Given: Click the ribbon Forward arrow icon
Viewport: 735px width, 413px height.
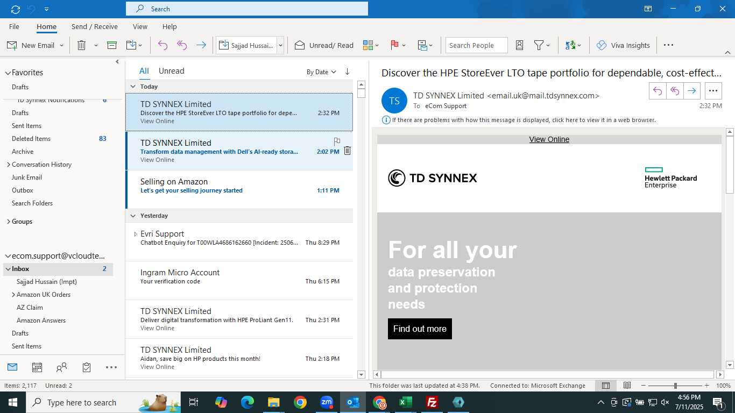Looking at the screenshot, I should (201, 45).
